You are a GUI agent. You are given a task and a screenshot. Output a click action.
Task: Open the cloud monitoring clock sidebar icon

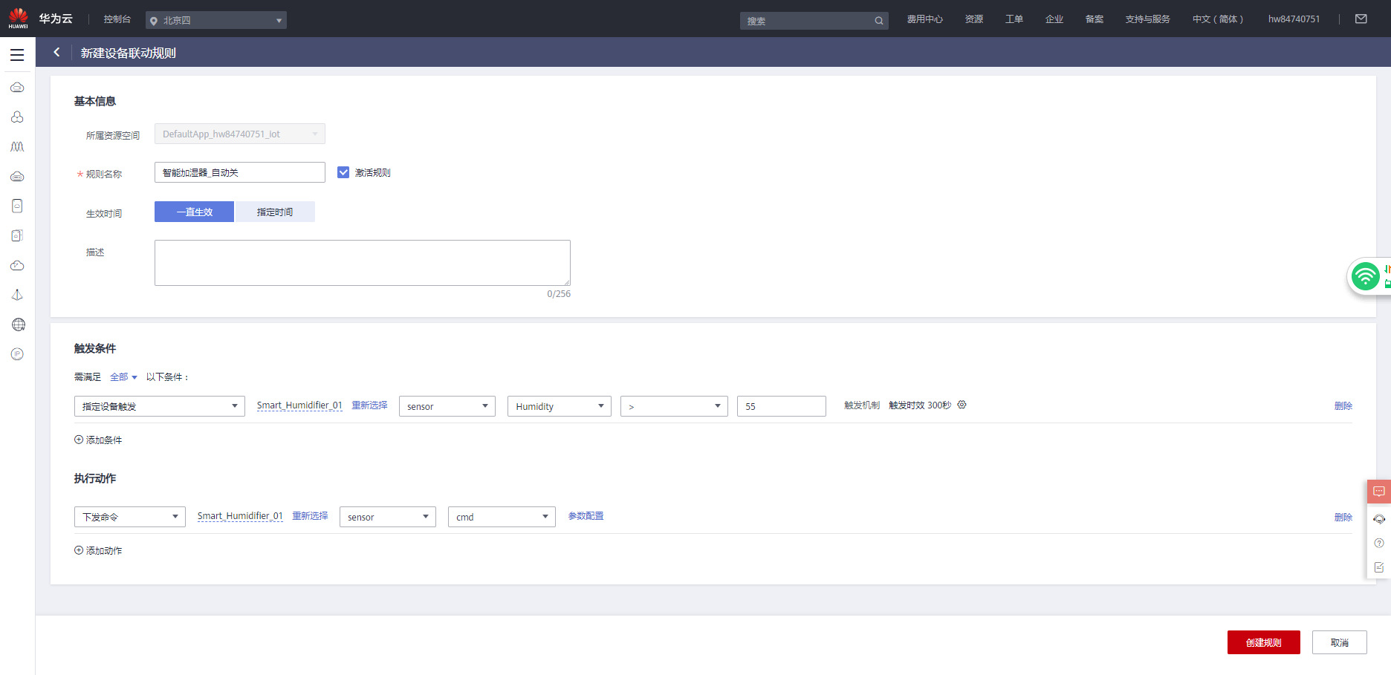coord(17,265)
